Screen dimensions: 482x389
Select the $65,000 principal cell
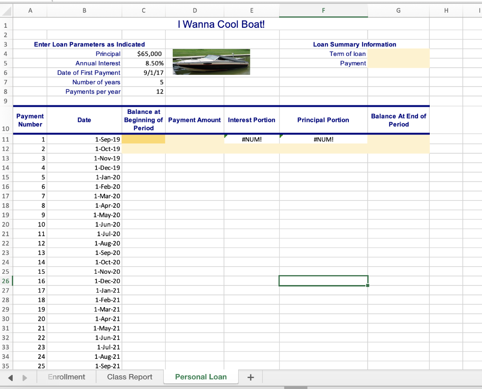click(144, 54)
